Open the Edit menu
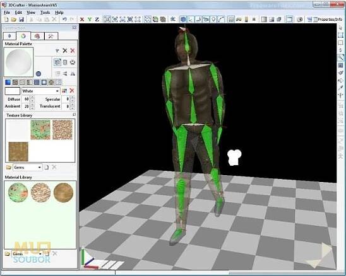This screenshot has width=346, height=276. point(18,13)
